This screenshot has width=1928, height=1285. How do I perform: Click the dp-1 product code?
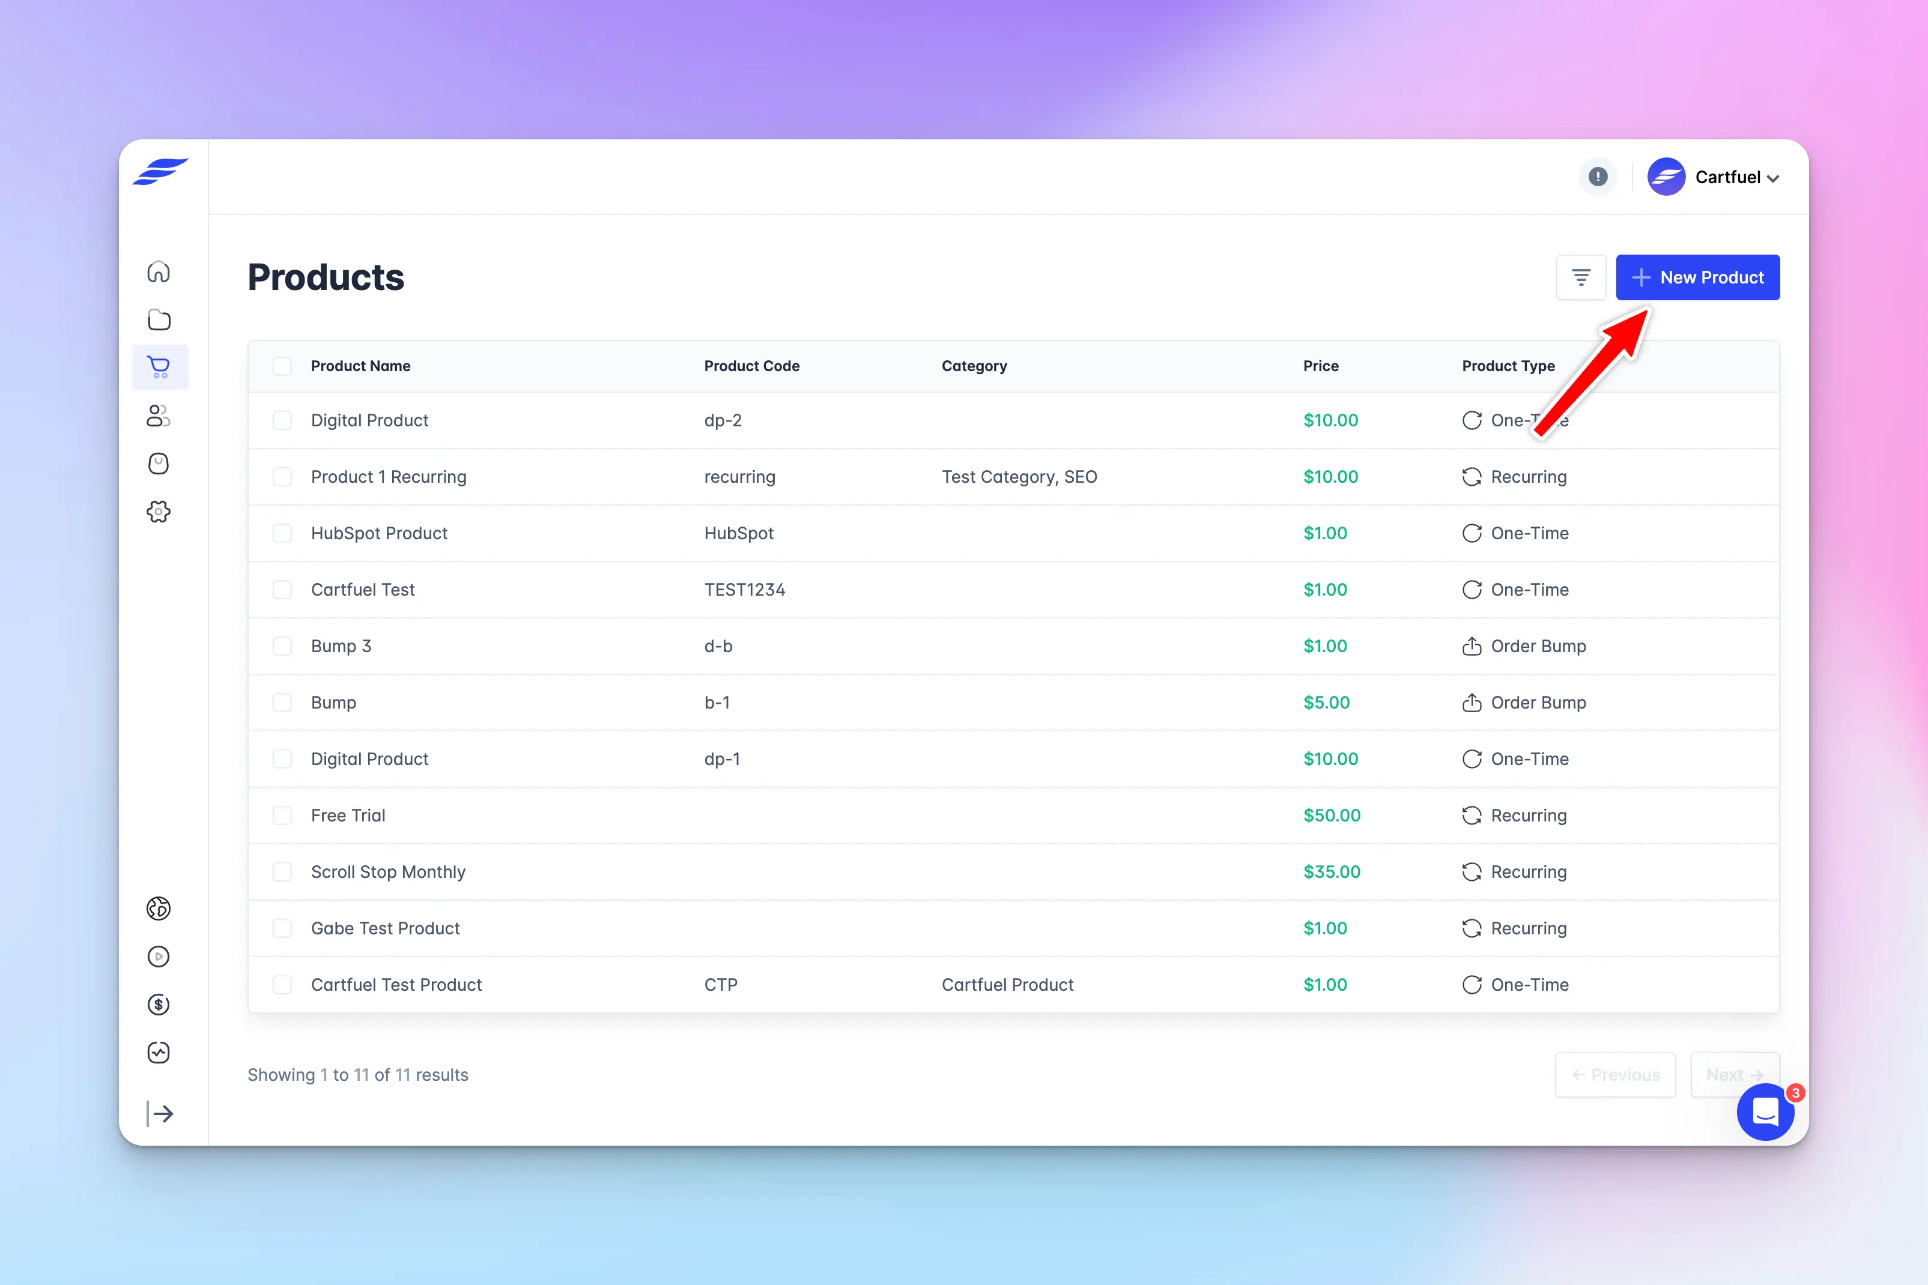(x=722, y=759)
